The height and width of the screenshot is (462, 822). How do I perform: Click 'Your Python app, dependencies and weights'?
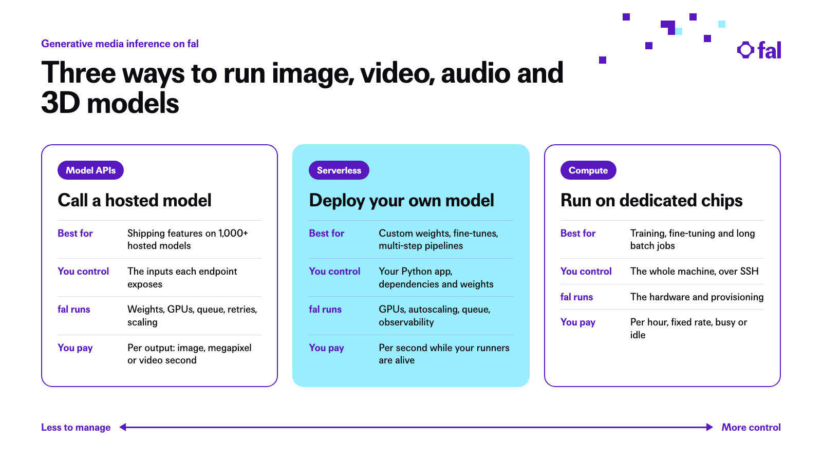pyautogui.click(x=436, y=278)
